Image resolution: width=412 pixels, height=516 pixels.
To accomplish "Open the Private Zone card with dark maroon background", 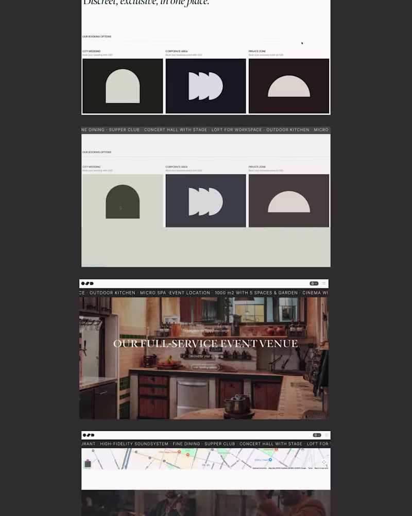I will 289,86.
